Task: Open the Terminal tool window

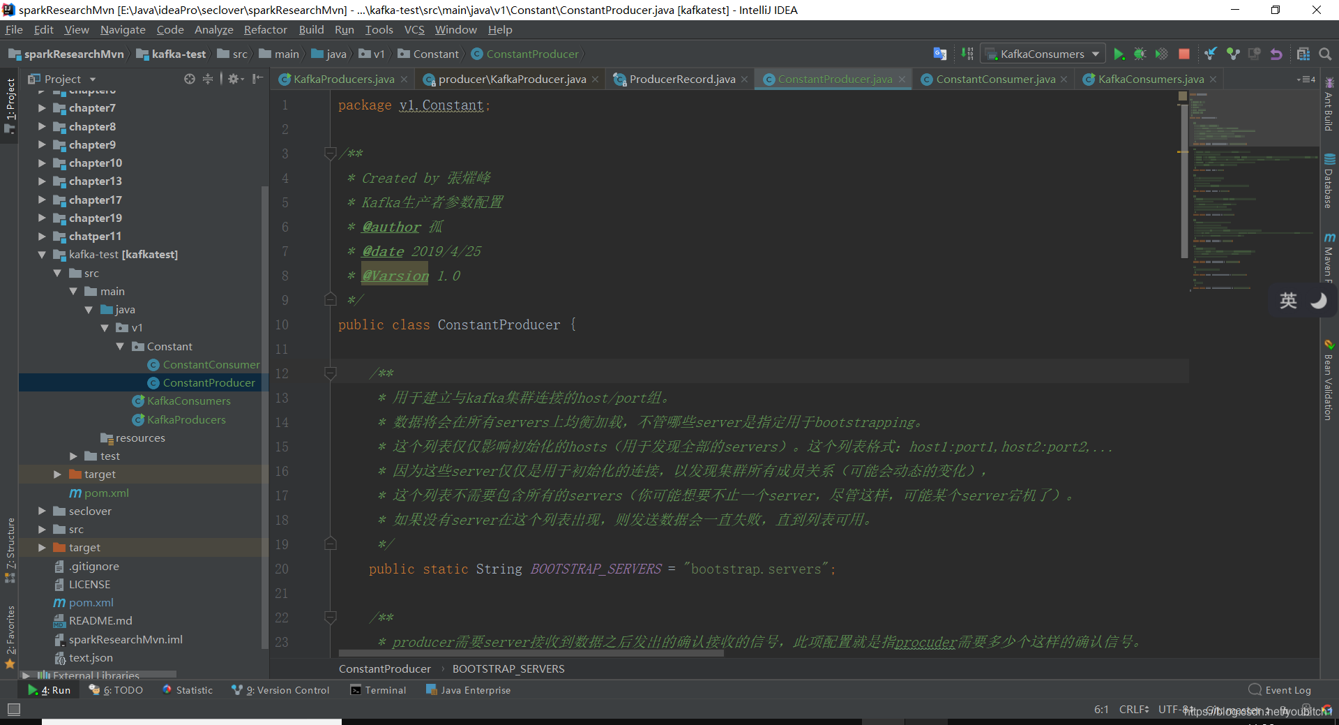Action: [378, 690]
